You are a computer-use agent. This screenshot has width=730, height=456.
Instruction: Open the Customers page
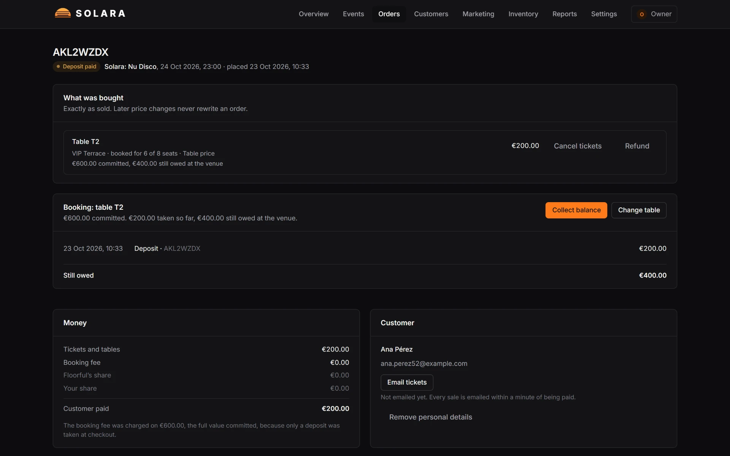431,14
